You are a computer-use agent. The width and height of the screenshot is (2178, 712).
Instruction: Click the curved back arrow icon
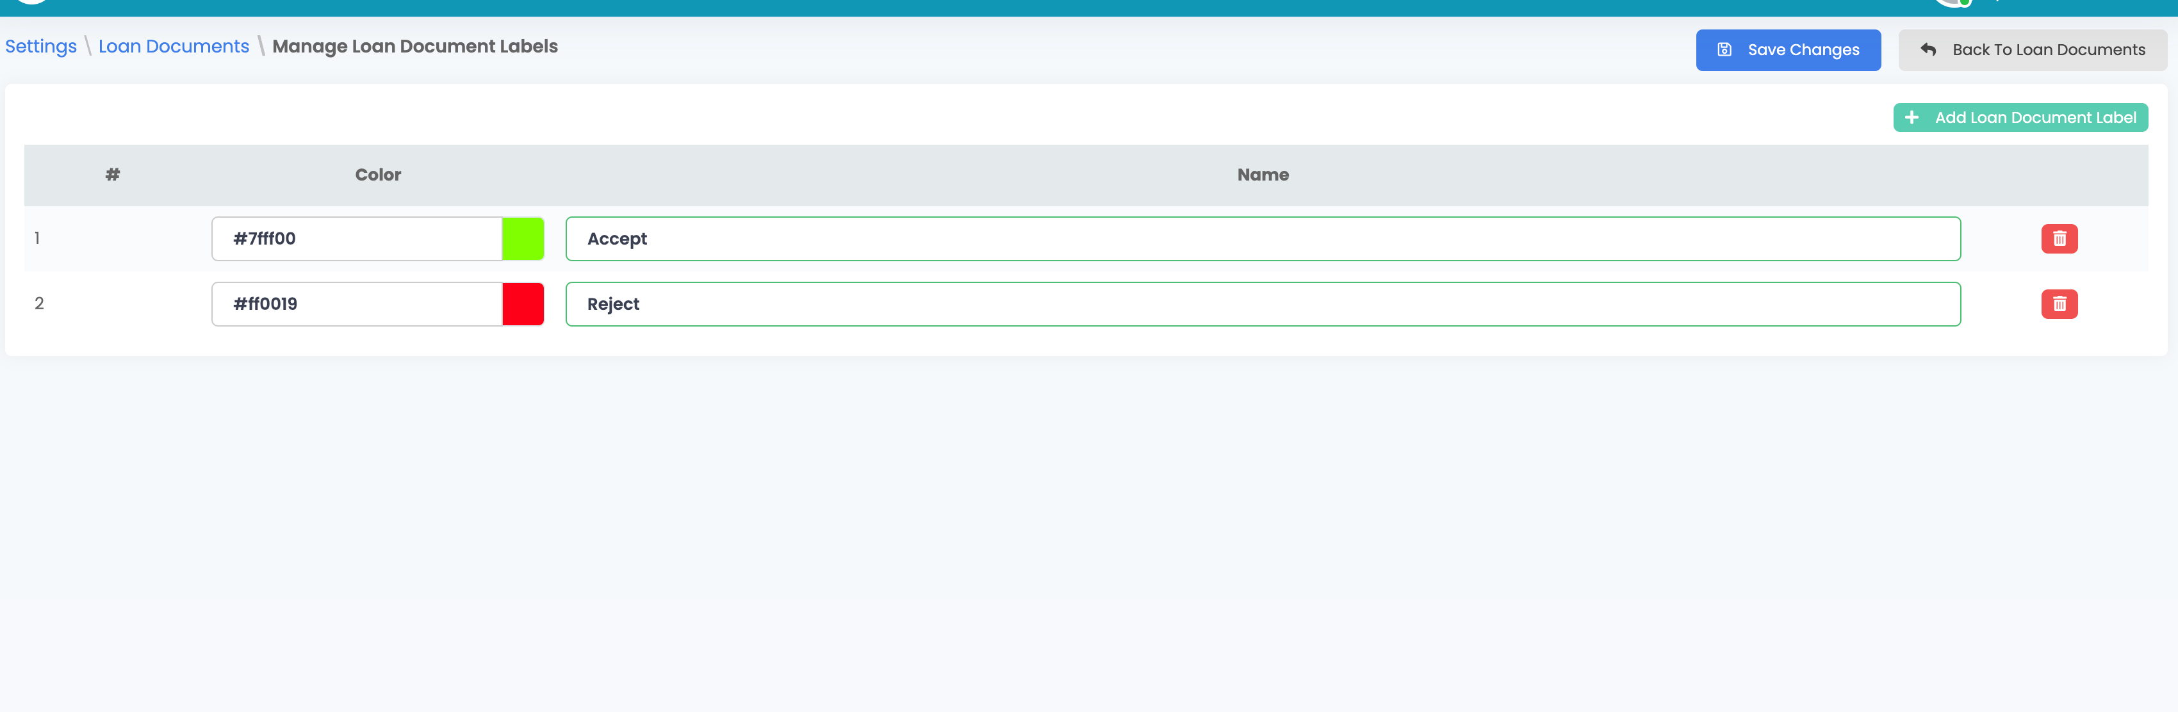click(1928, 50)
